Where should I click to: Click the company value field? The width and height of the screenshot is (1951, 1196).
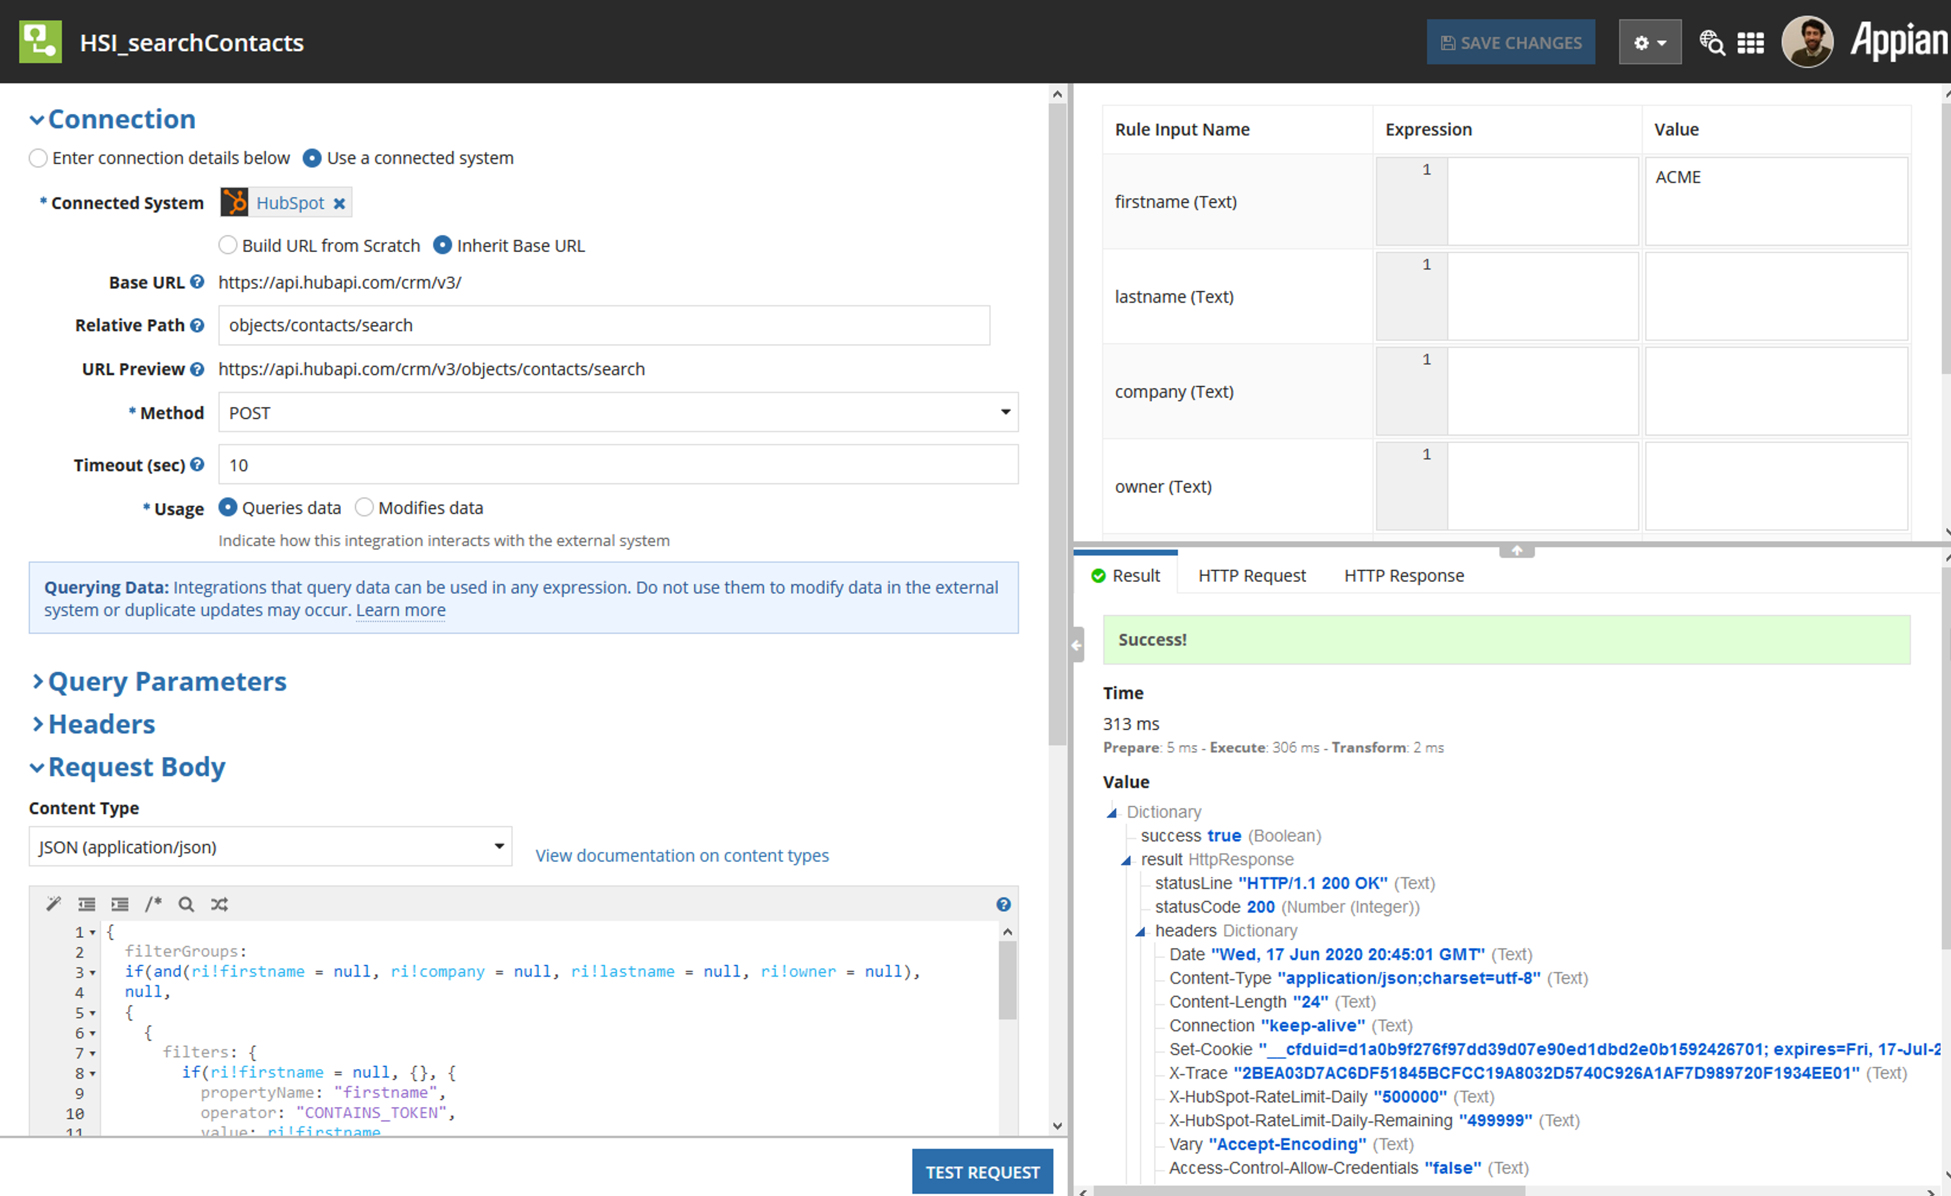click(x=1776, y=391)
